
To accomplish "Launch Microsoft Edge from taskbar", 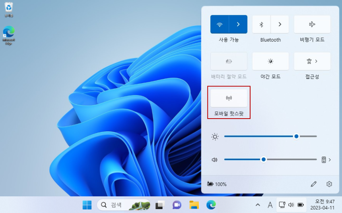I will point(211,205).
